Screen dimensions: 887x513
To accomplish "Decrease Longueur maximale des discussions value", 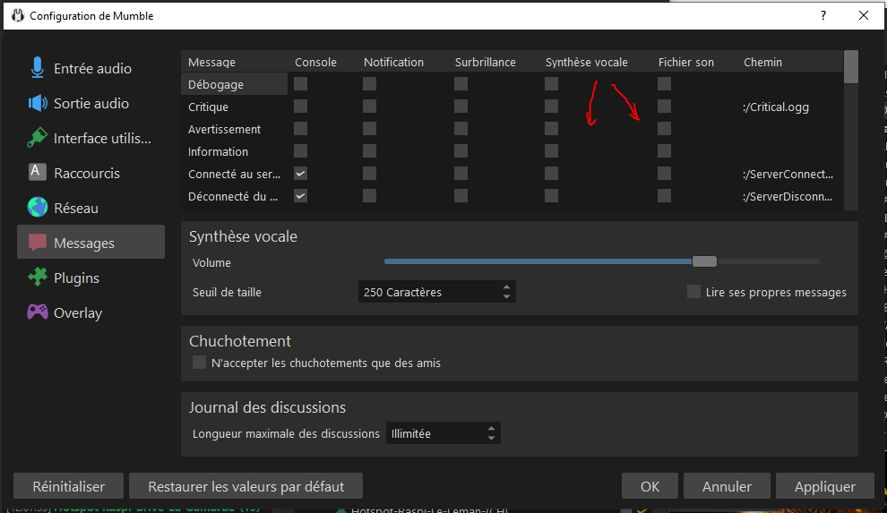I will click(491, 438).
